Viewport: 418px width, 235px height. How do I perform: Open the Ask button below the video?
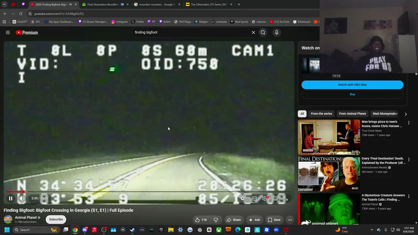254,220
